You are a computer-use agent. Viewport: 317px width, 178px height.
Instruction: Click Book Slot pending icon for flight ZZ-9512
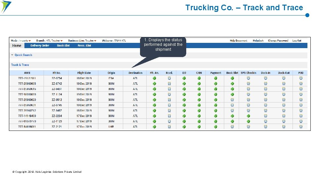point(232,100)
